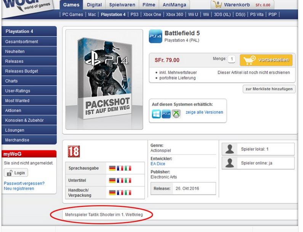Click the Playstation 4 sidebar header

[x=29, y=31]
